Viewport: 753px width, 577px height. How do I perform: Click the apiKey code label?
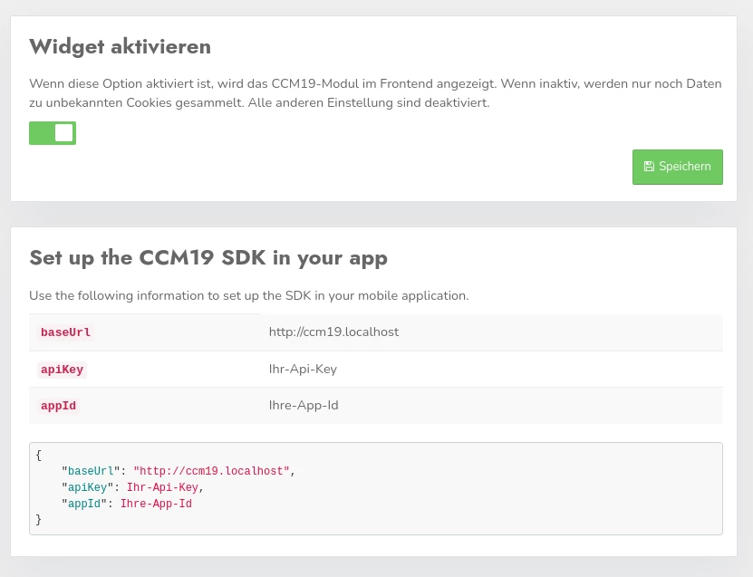(x=62, y=370)
